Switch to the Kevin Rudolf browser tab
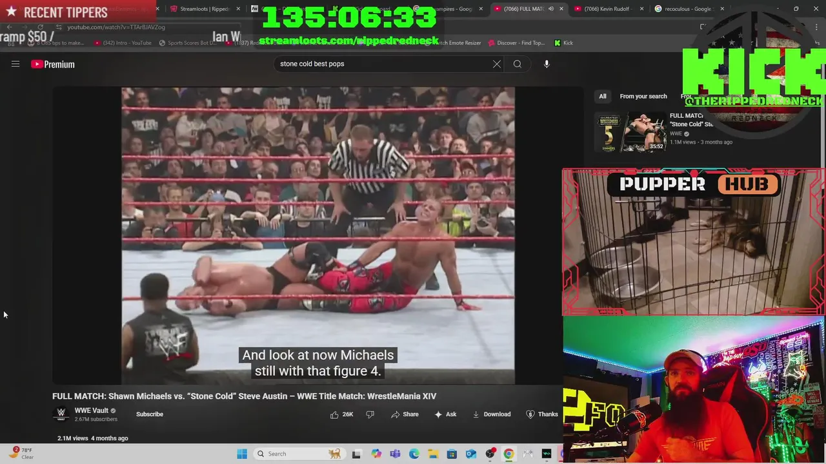 pyautogui.click(x=609, y=9)
